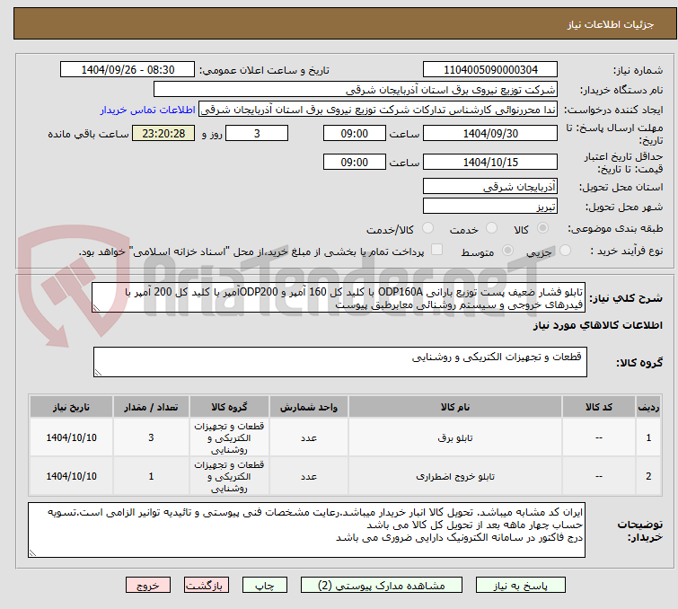The height and width of the screenshot is (609, 678).
Task: Click the جزئیات اطلاعات نیاز page title
Action: point(611,24)
